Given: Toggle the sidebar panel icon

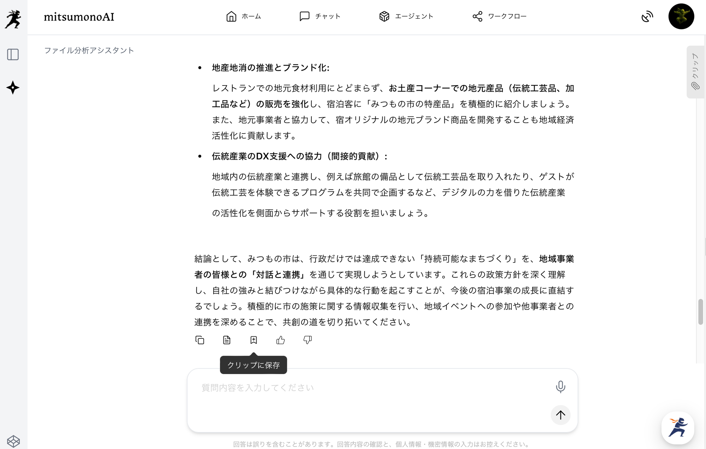Looking at the screenshot, I should [13, 54].
